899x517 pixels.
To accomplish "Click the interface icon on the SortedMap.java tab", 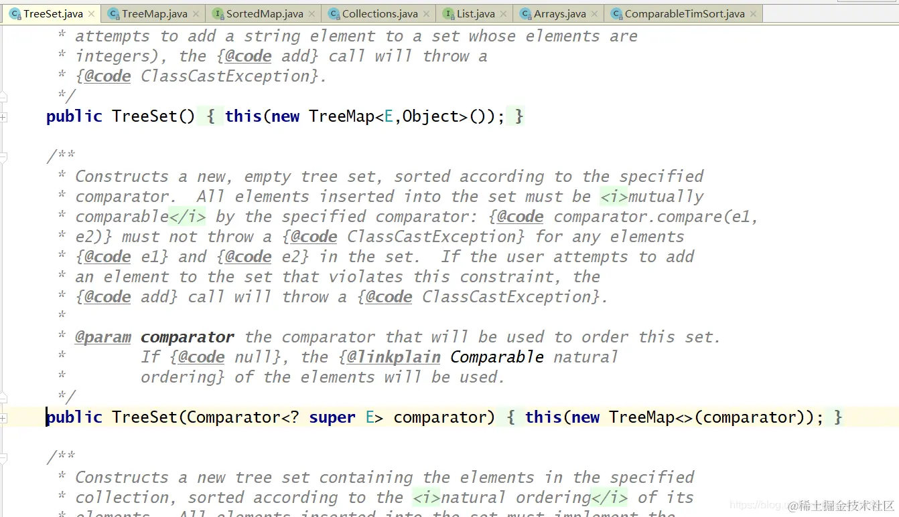I will pos(218,13).
